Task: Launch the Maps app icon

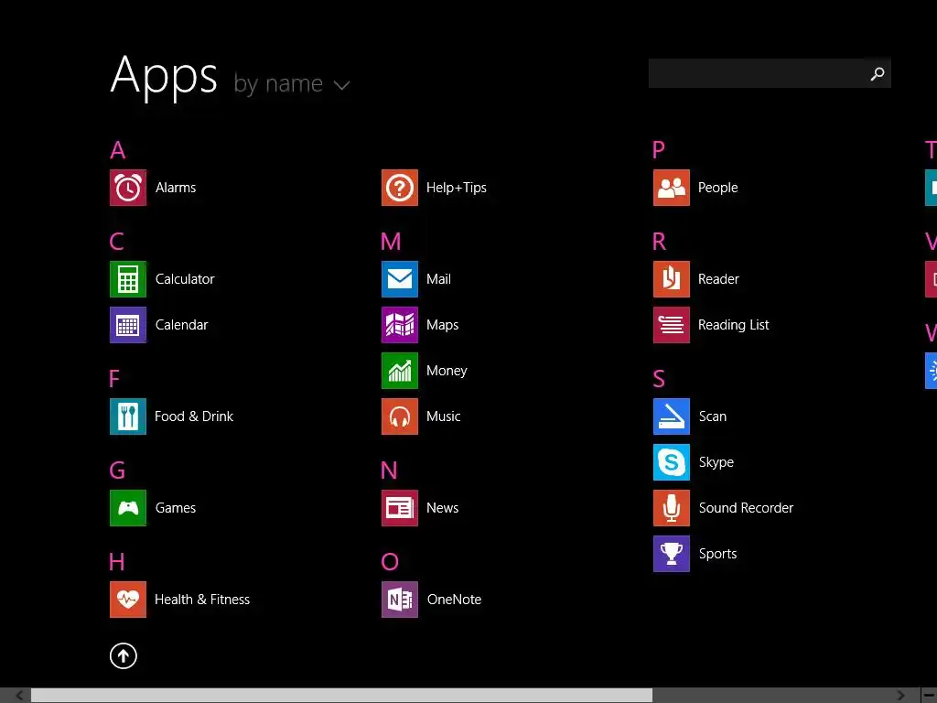Action: point(400,325)
